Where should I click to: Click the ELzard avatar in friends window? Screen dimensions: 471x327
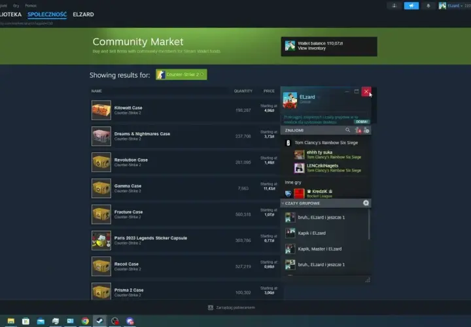(290, 100)
